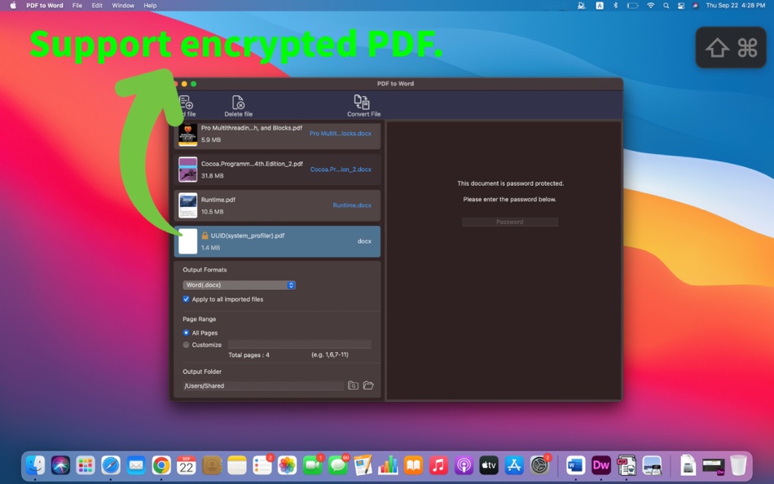
Task: Click the blank thumbnail of the UUID pdf
Action: [187, 241]
